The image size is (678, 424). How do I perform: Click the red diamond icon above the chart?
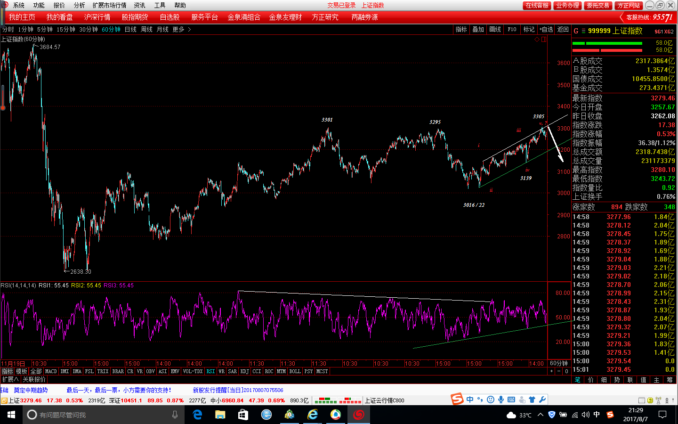point(537,40)
